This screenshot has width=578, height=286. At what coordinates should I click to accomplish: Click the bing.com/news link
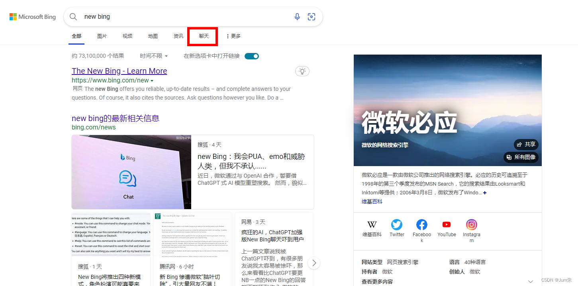pyautogui.click(x=94, y=127)
